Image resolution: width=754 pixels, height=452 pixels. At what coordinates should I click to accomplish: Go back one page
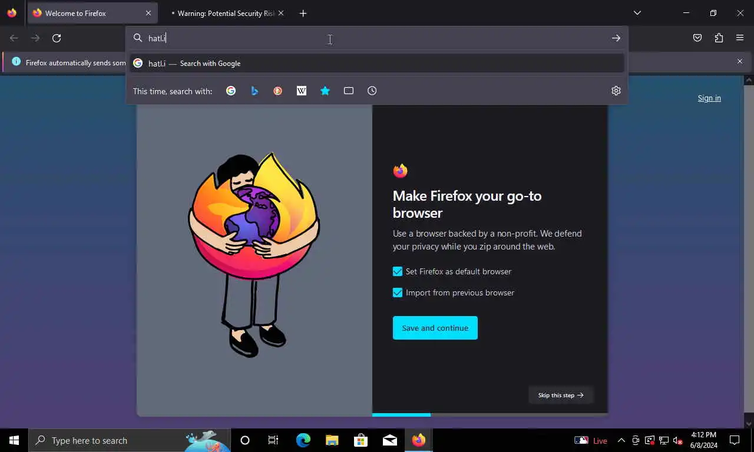pyautogui.click(x=14, y=38)
